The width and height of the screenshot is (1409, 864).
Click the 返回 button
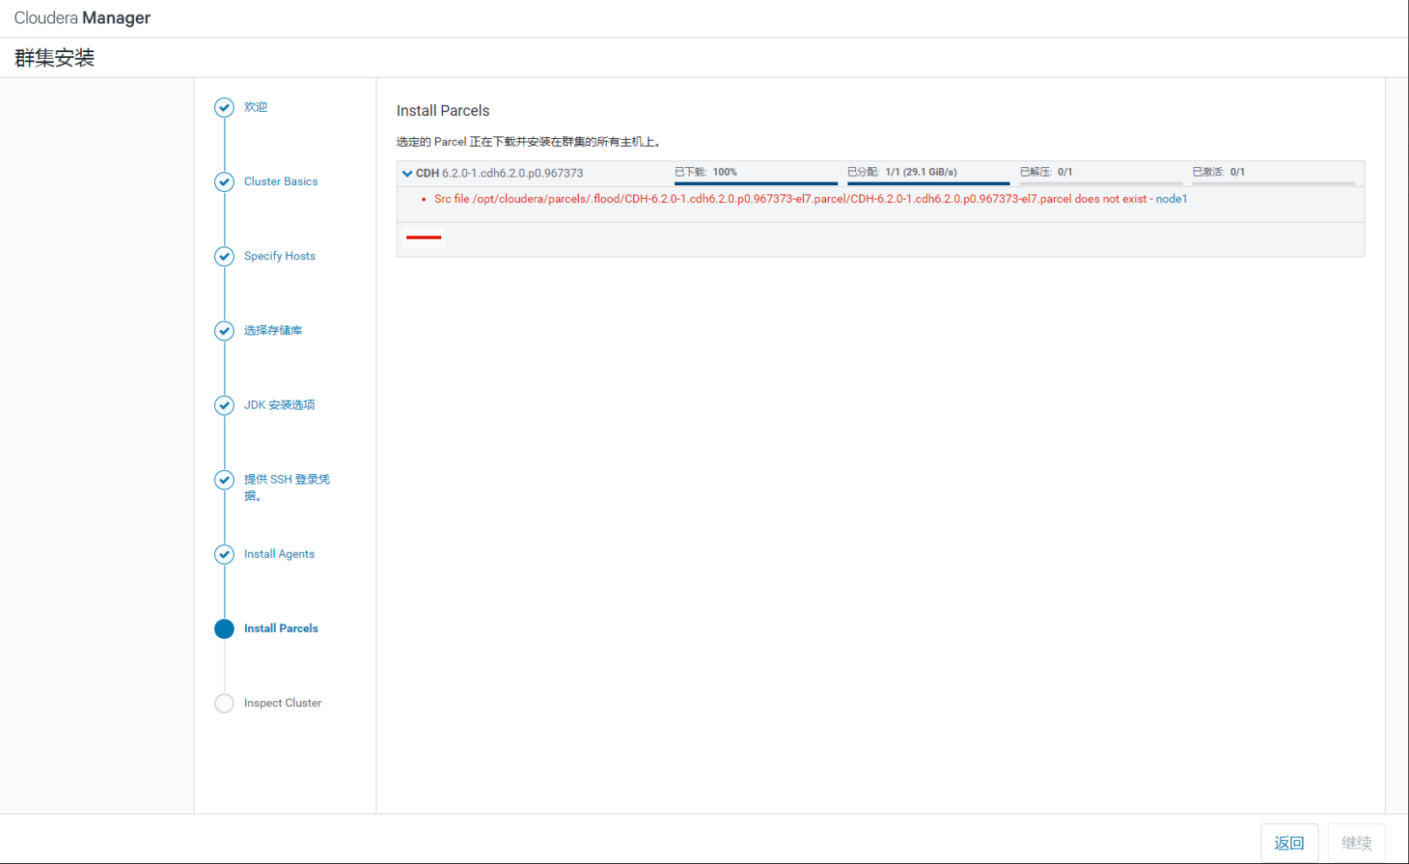1289,843
